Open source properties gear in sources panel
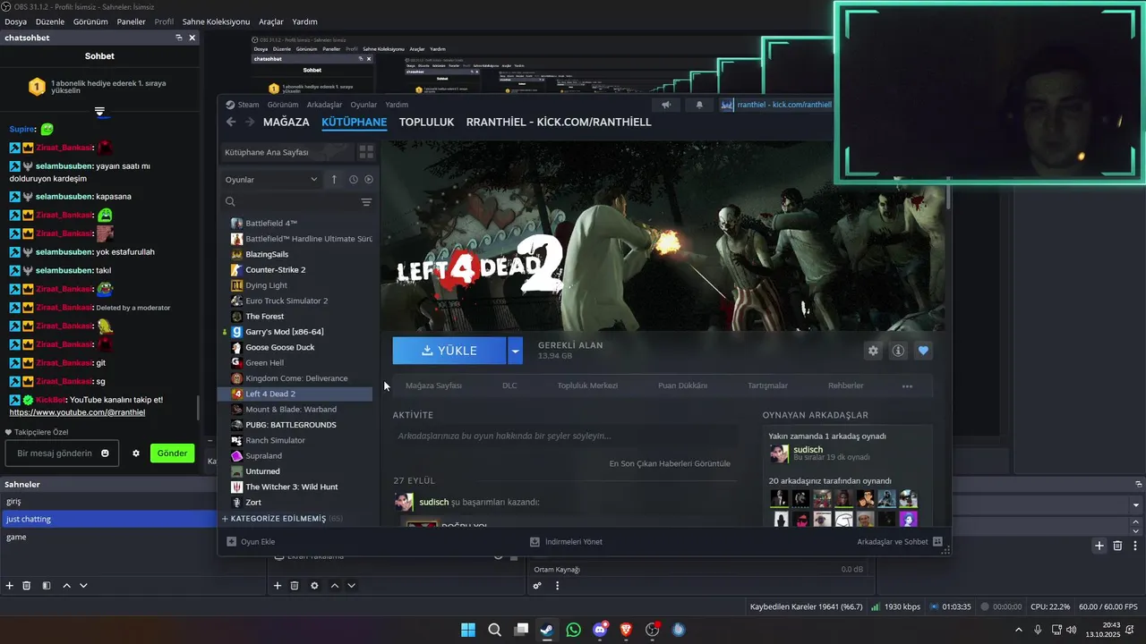This screenshot has height=644, width=1146. pos(314,586)
